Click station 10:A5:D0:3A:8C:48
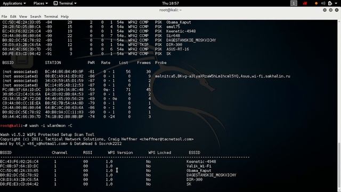 (64, 90)
